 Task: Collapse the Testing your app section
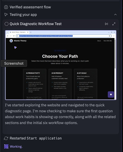115,15
